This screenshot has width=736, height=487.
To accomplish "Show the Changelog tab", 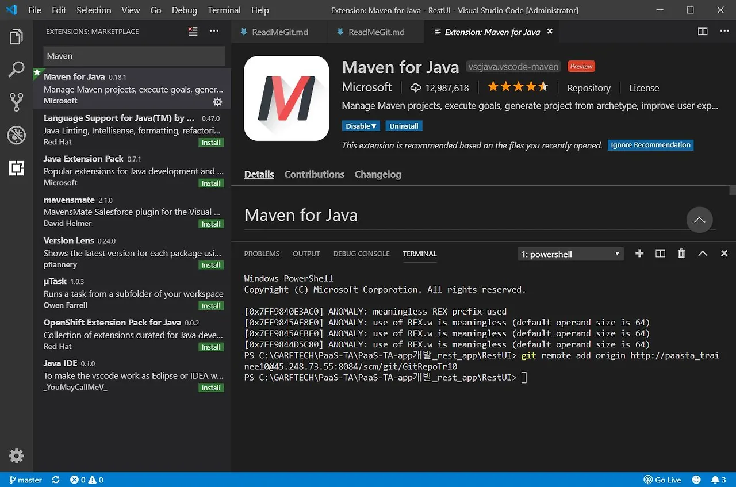I will click(378, 174).
